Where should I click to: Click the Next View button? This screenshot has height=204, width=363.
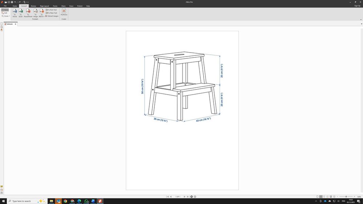[195, 197]
